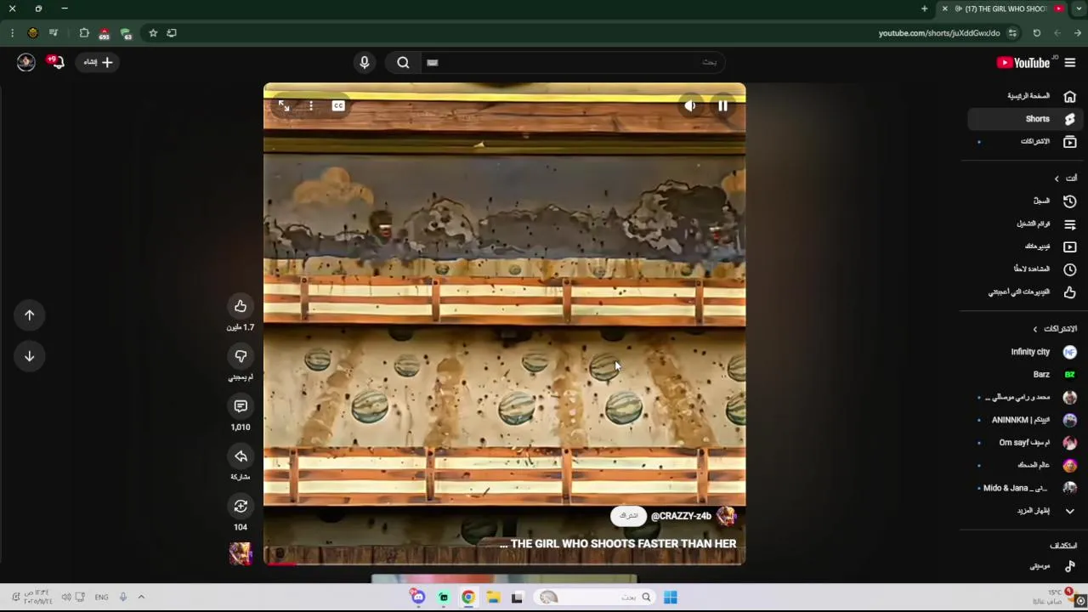This screenshot has height=612, width=1088.
Task: Open Chrome three-dot menu
Action: pos(12,33)
